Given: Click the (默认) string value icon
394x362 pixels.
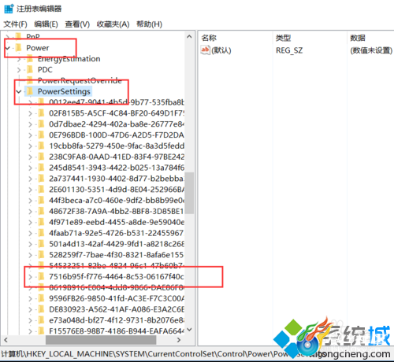Looking at the screenshot, I should (x=205, y=50).
